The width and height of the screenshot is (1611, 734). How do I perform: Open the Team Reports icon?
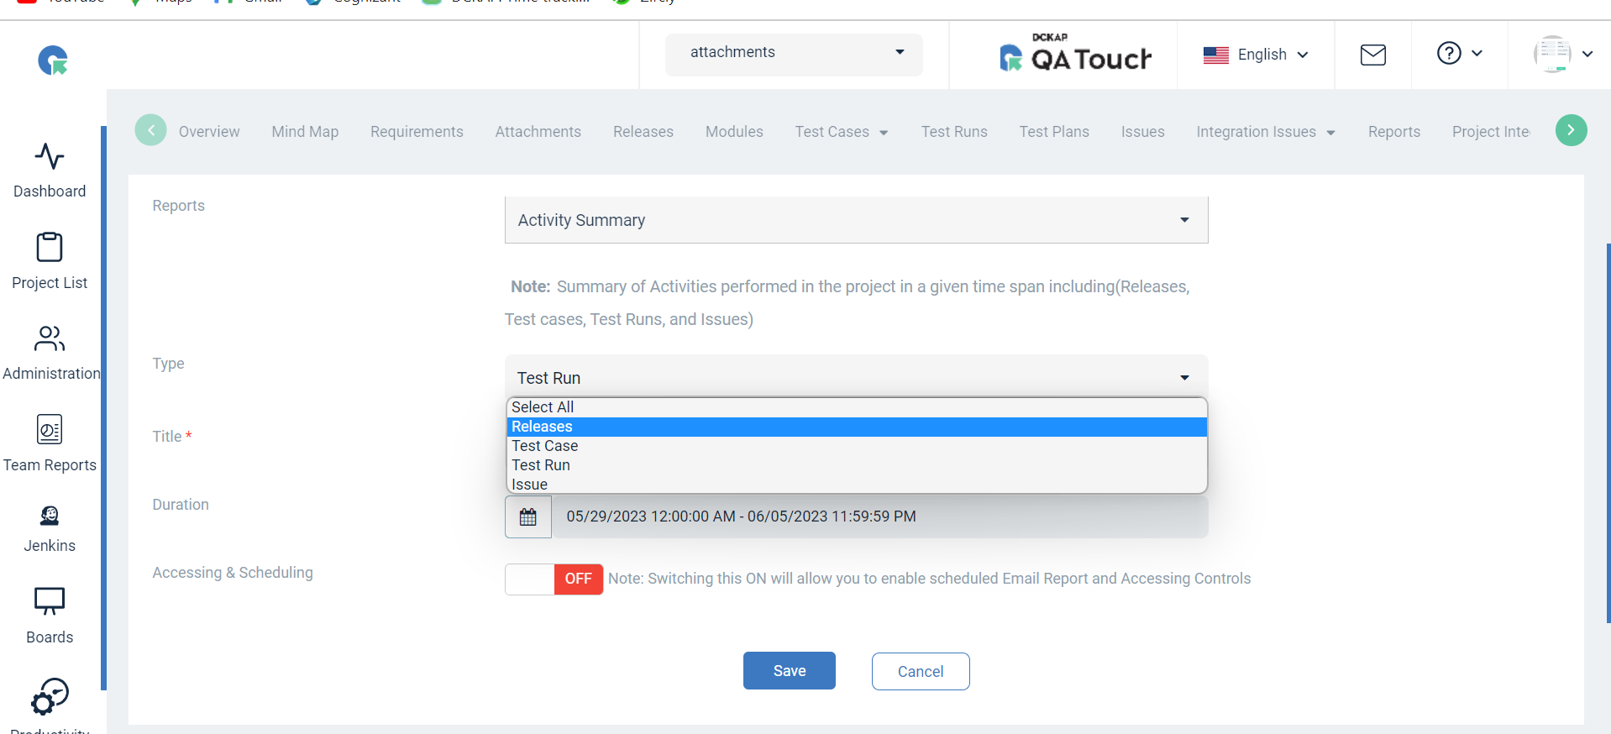coord(50,429)
